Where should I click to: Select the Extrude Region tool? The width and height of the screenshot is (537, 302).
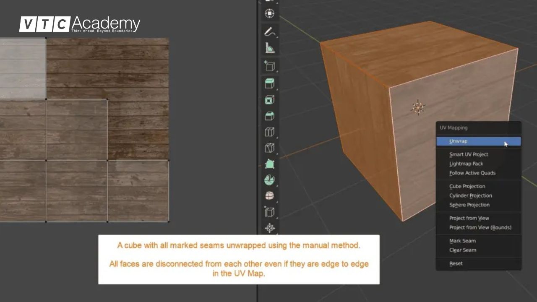click(269, 83)
